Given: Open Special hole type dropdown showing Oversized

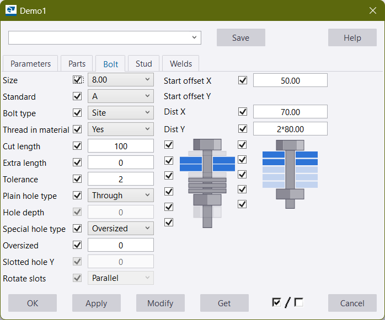Looking at the screenshot, I should (x=121, y=229).
